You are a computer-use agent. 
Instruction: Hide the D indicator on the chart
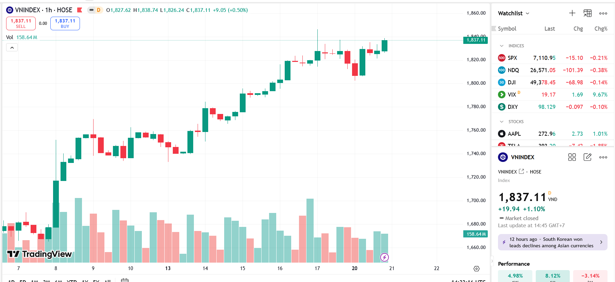coord(91,10)
